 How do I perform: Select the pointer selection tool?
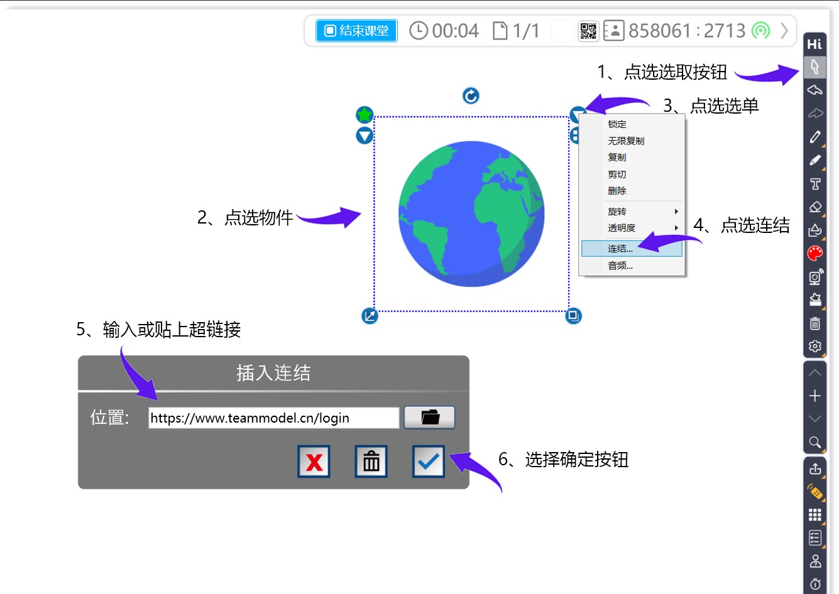tap(814, 67)
